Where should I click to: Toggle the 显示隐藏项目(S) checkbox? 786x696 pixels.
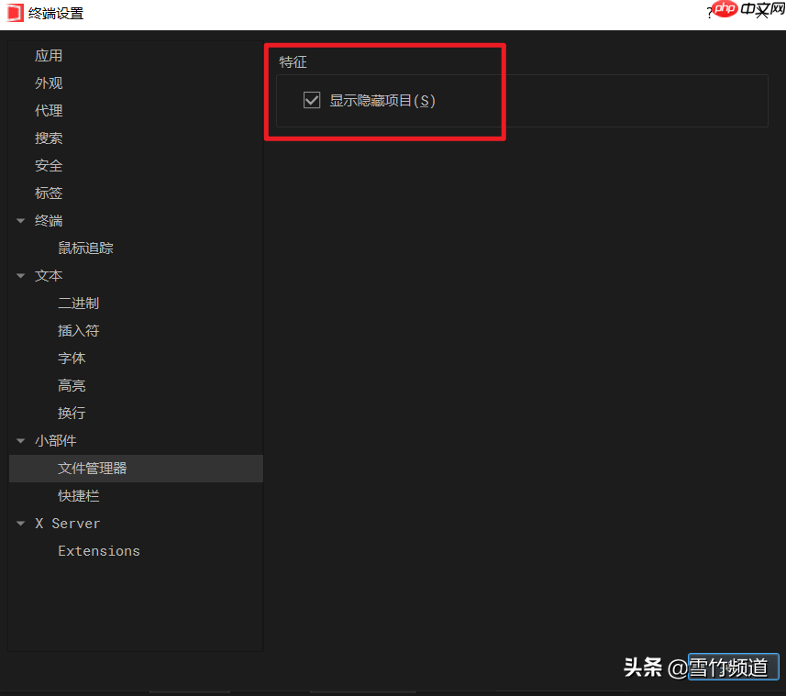(x=312, y=100)
